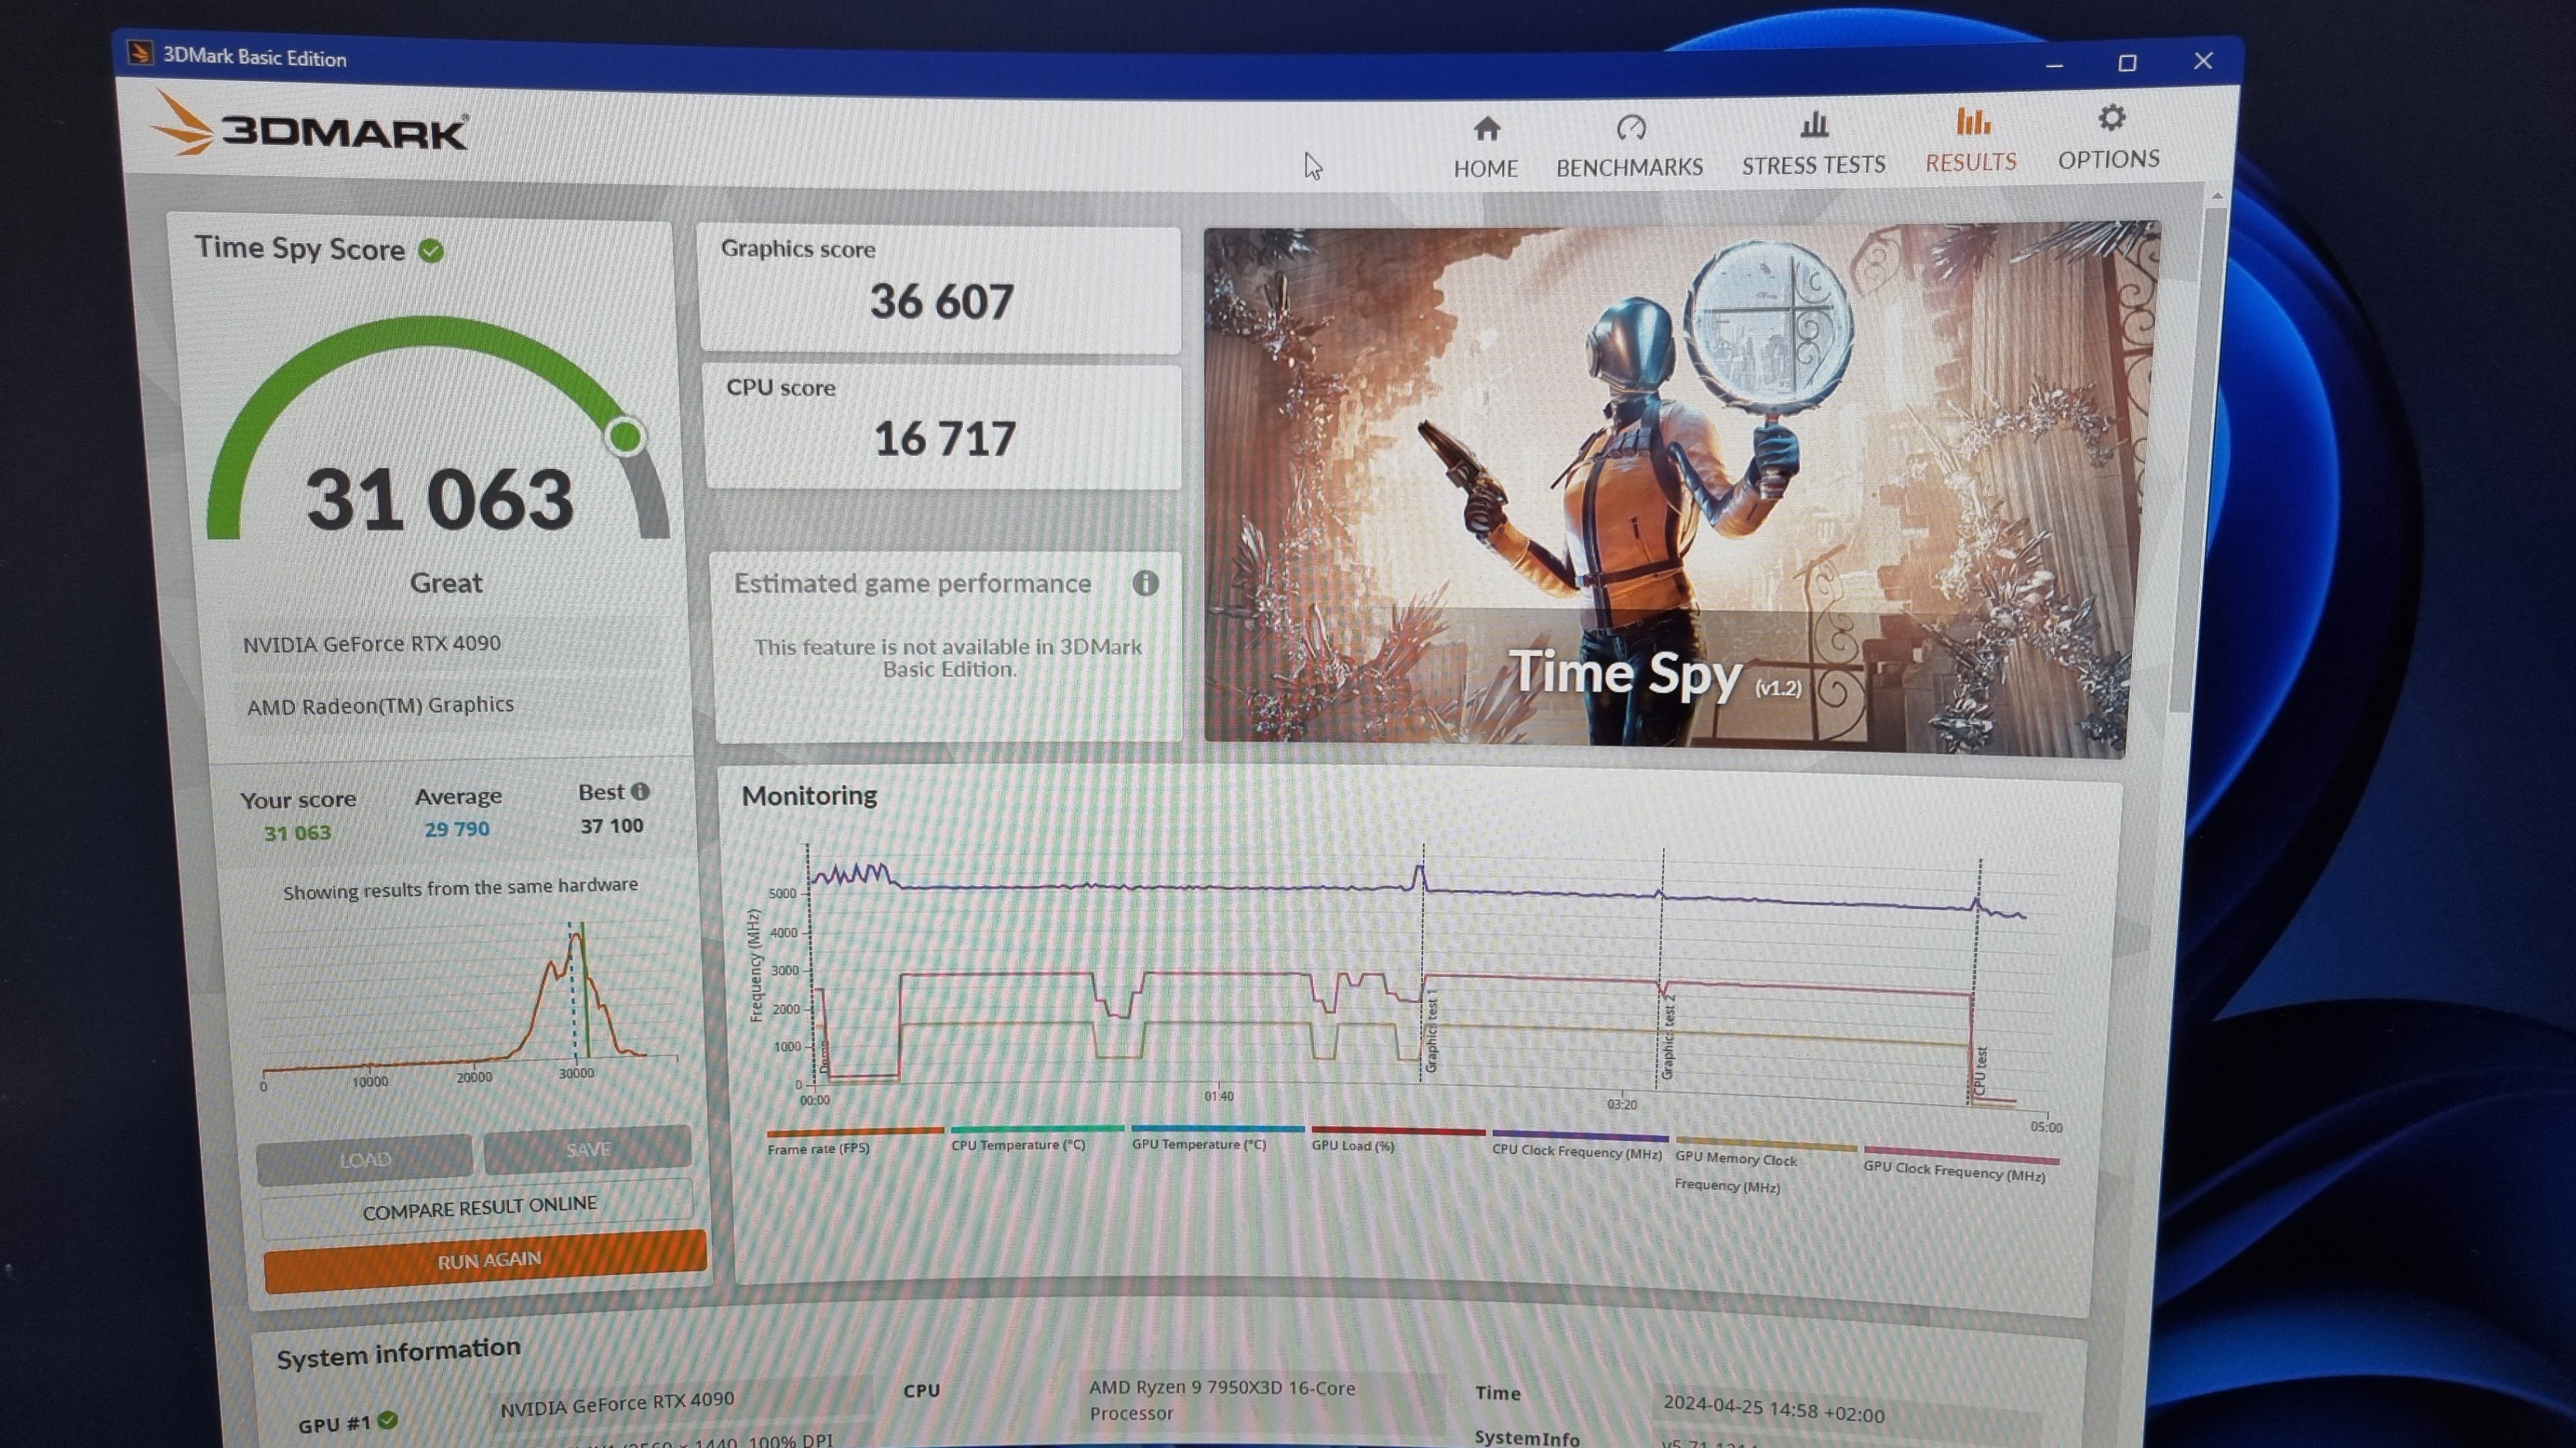
Task: Click the Results chart icon
Action: pyautogui.click(x=1972, y=122)
